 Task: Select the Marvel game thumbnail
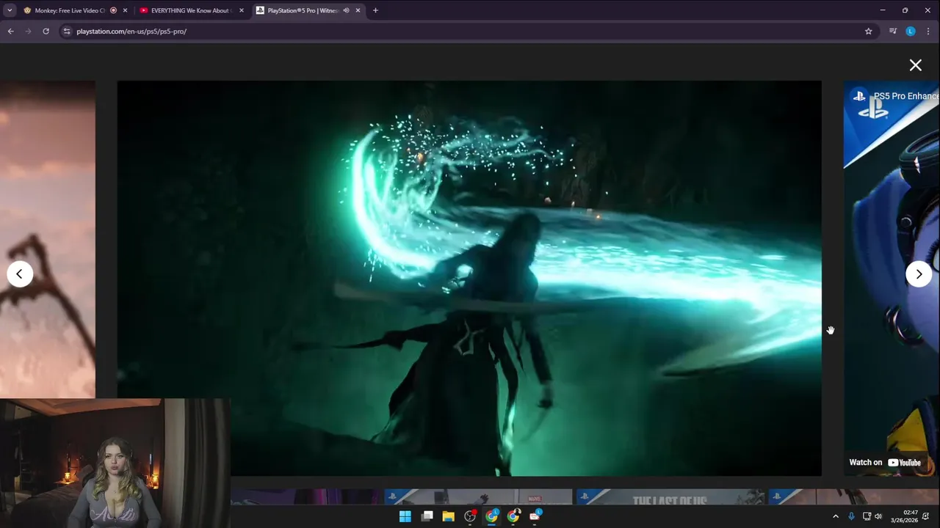[x=478, y=497]
